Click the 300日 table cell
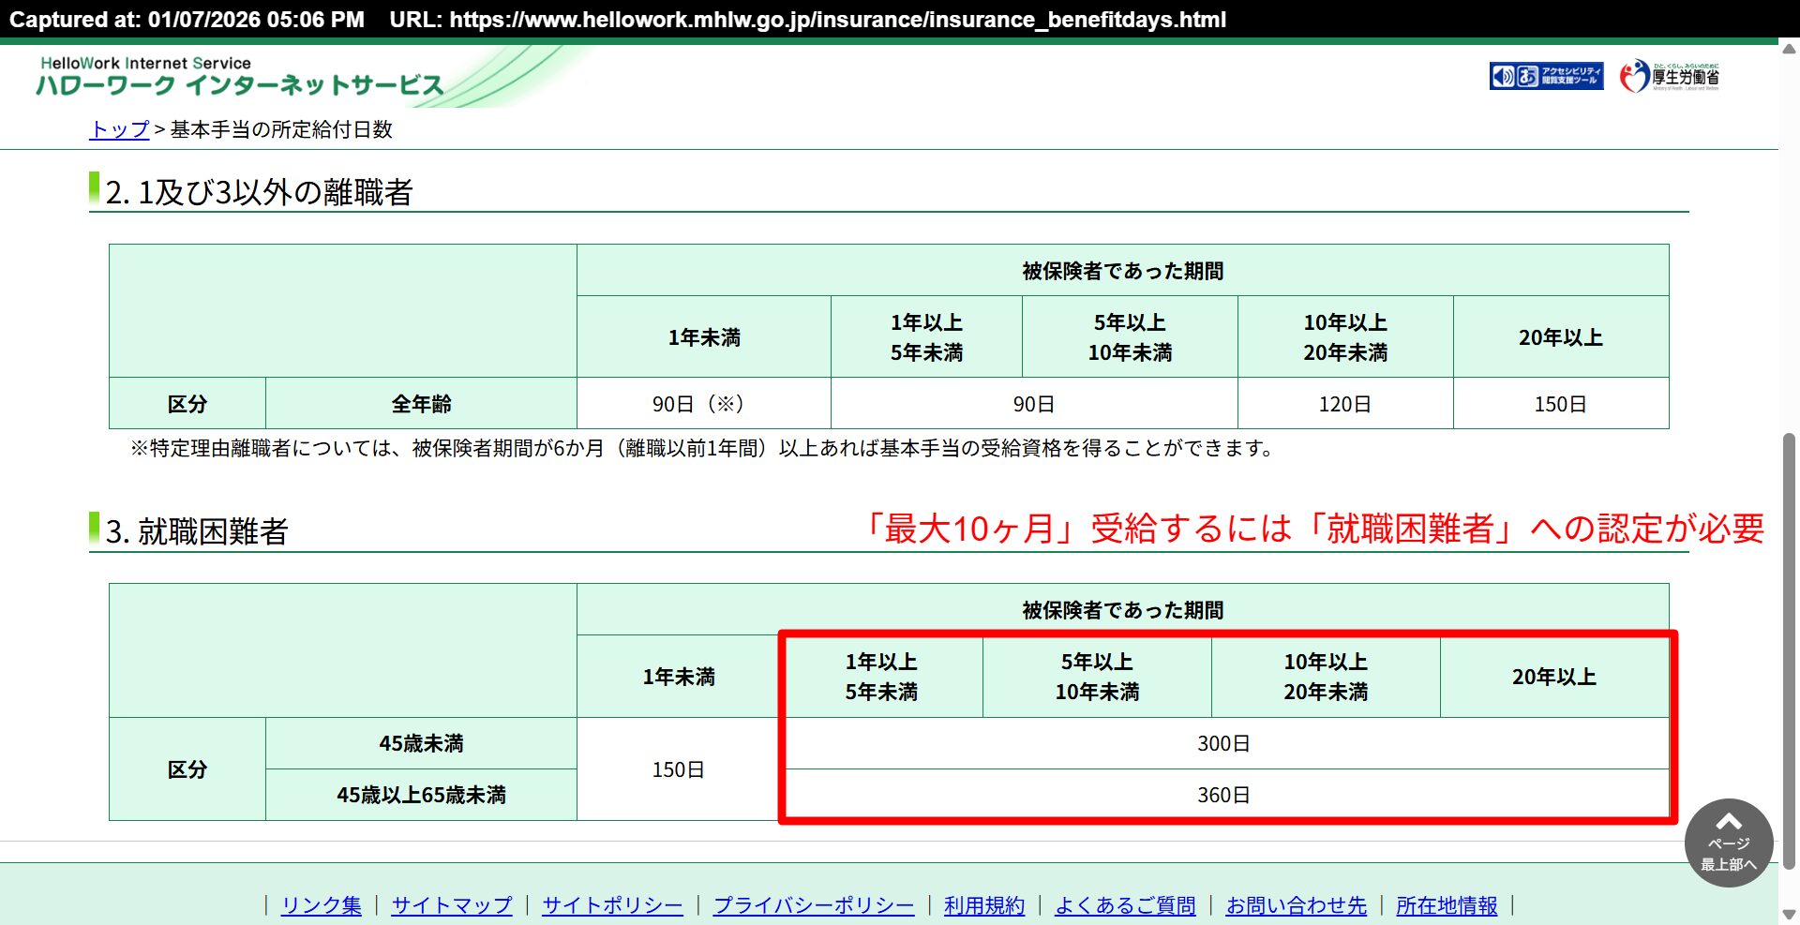 pos(1223,743)
